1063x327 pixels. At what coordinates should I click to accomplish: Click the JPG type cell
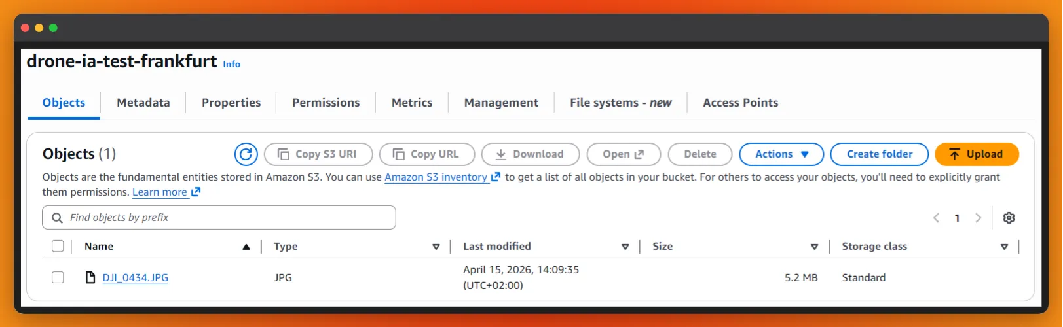click(283, 277)
